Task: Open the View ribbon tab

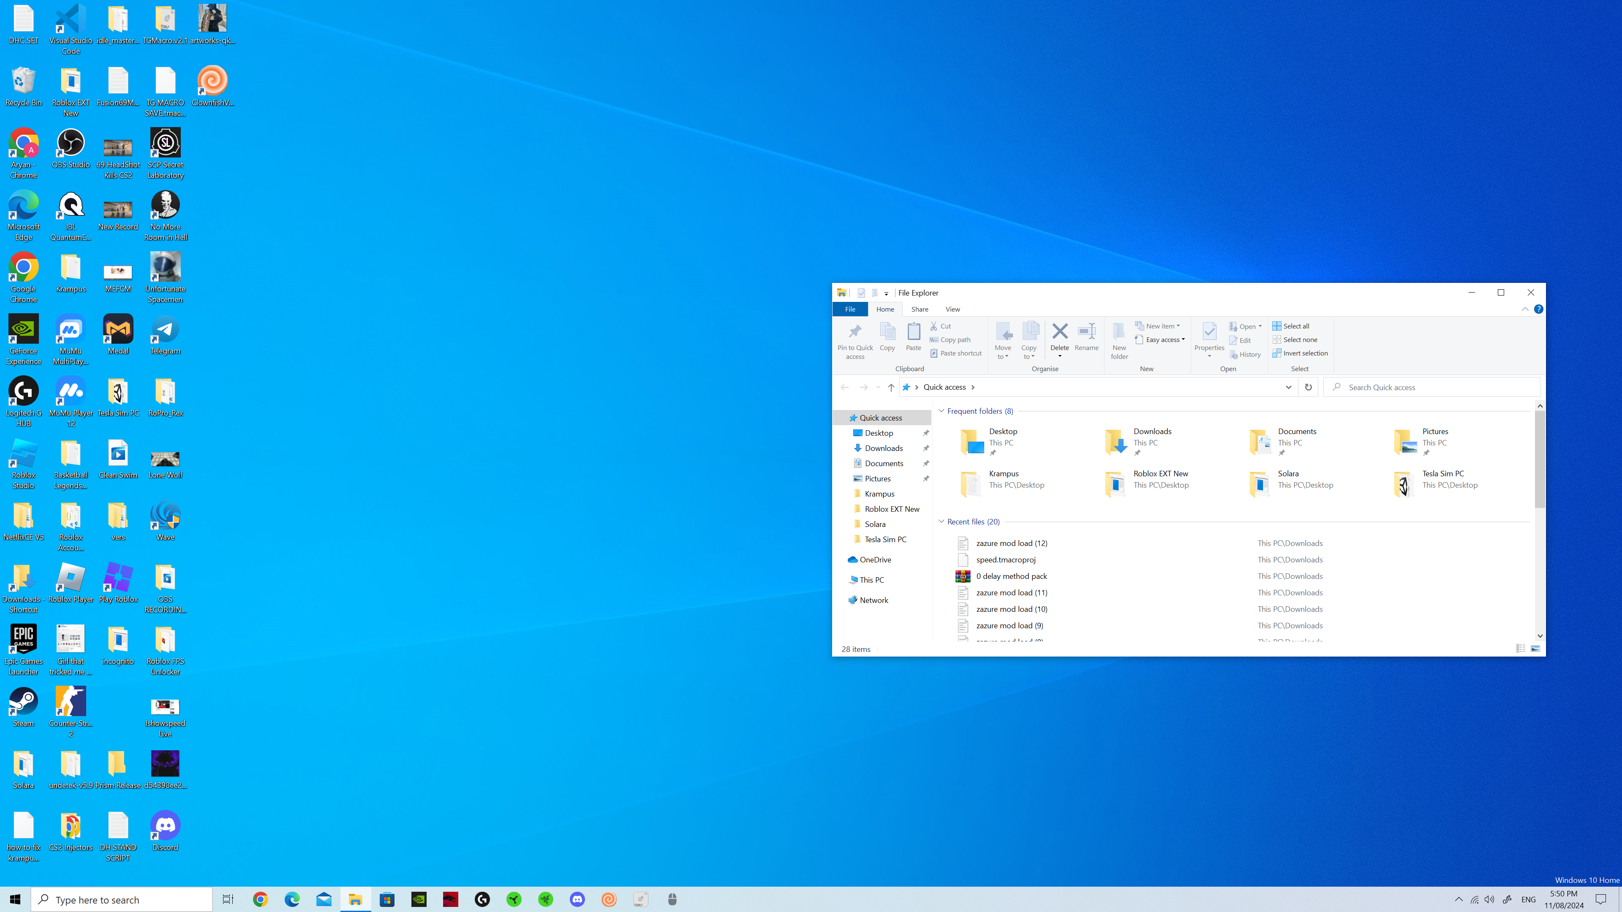Action: [x=952, y=309]
